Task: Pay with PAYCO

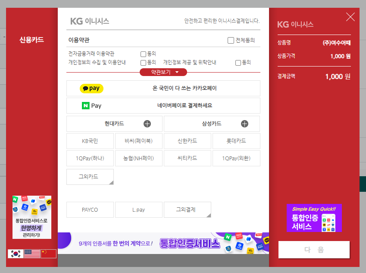Action: pyautogui.click(x=90, y=210)
